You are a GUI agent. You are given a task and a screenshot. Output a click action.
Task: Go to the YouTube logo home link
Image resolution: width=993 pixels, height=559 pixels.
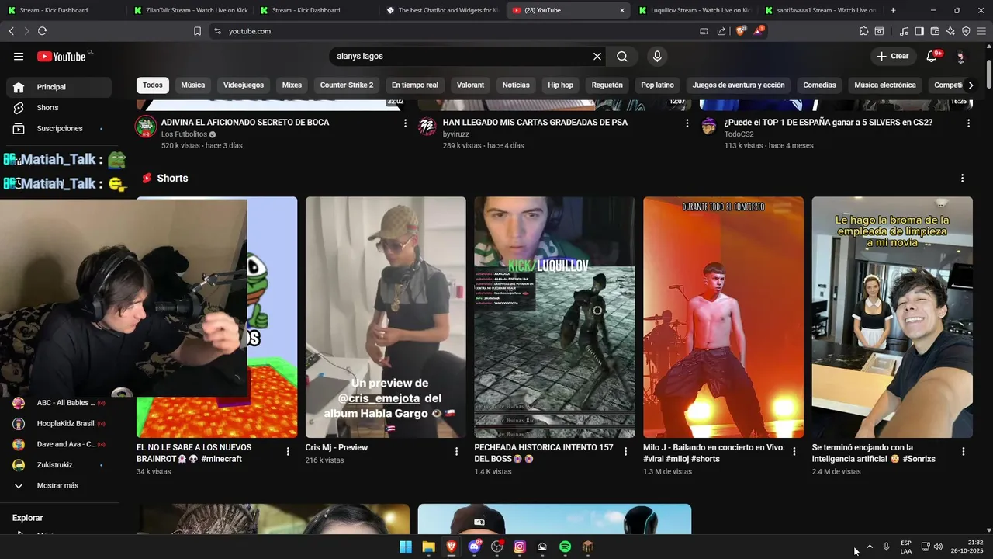coord(63,56)
